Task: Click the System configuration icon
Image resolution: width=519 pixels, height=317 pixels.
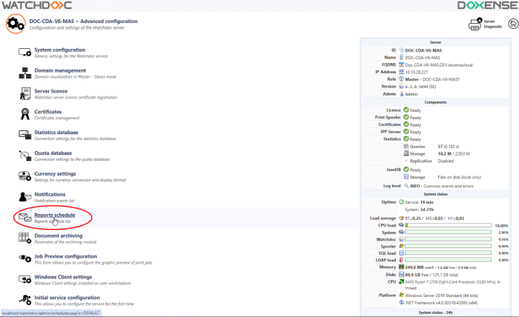Action: tap(23, 53)
